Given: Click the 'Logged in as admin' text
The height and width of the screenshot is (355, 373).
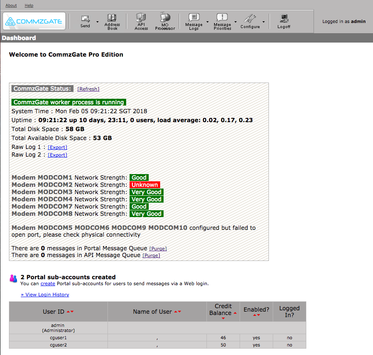Looking at the screenshot, I should [344, 21].
